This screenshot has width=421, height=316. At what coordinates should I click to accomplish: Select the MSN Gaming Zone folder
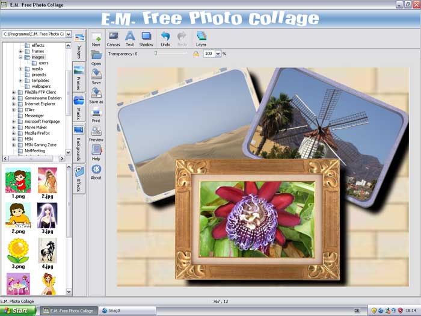click(40, 145)
